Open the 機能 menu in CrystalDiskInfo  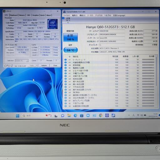[82, 15]
